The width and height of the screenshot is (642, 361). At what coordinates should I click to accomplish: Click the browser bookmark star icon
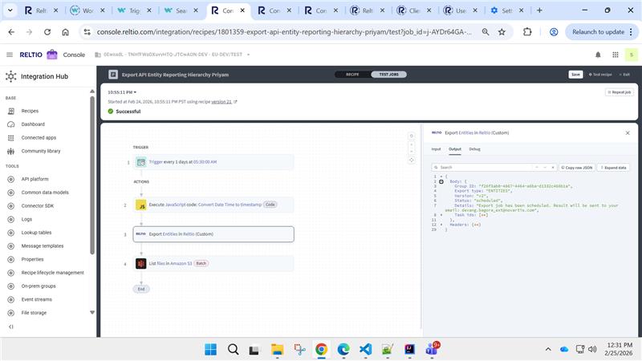502,32
